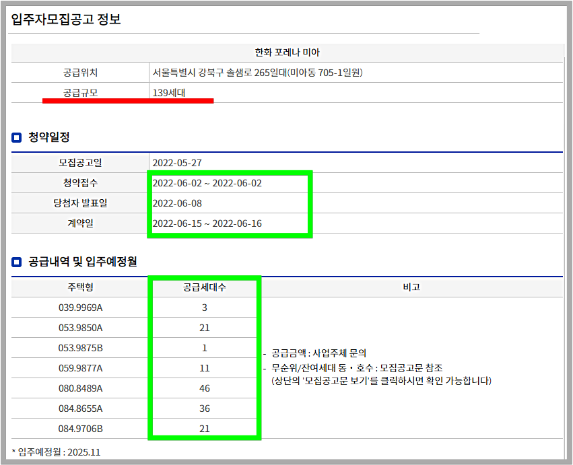The height and width of the screenshot is (465, 573).
Task: Select the date 2022-06-08
Action: click(x=177, y=203)
